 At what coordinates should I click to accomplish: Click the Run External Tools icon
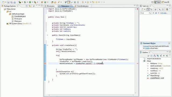coord(35,2)
